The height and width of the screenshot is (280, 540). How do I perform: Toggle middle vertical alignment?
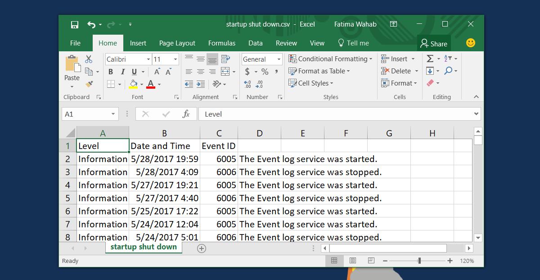pyautogui.click(x=201, y=59)
